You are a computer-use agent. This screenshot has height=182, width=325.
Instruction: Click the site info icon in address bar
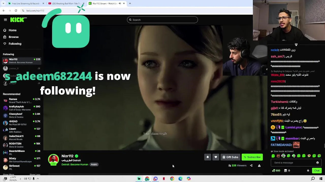coord(23,11)
